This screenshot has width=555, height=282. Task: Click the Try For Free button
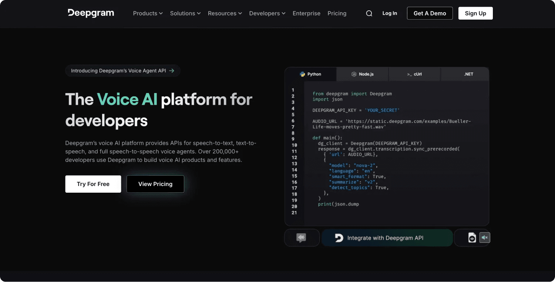(93, 184)
